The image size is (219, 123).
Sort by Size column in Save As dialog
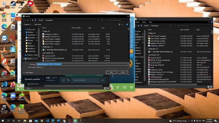[x=103, y=28]
